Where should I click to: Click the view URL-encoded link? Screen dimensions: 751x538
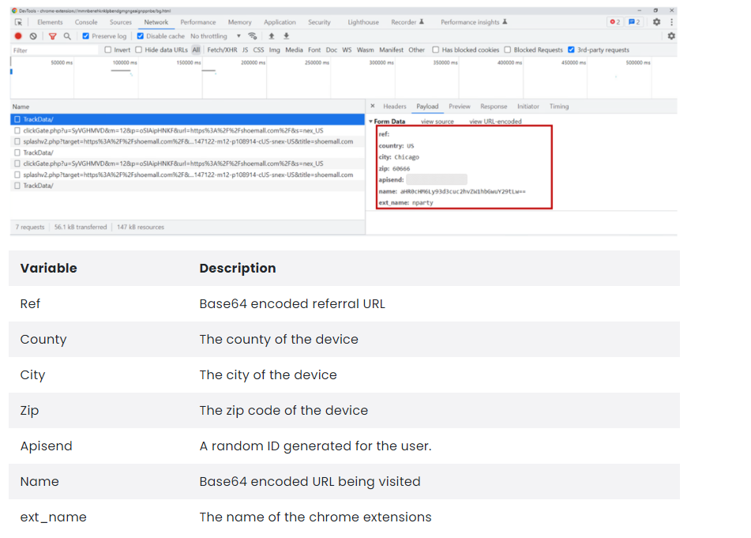495,122
